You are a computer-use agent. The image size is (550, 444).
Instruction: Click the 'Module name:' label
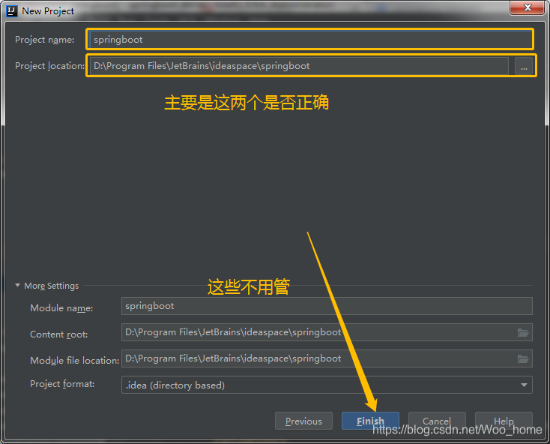61,308
